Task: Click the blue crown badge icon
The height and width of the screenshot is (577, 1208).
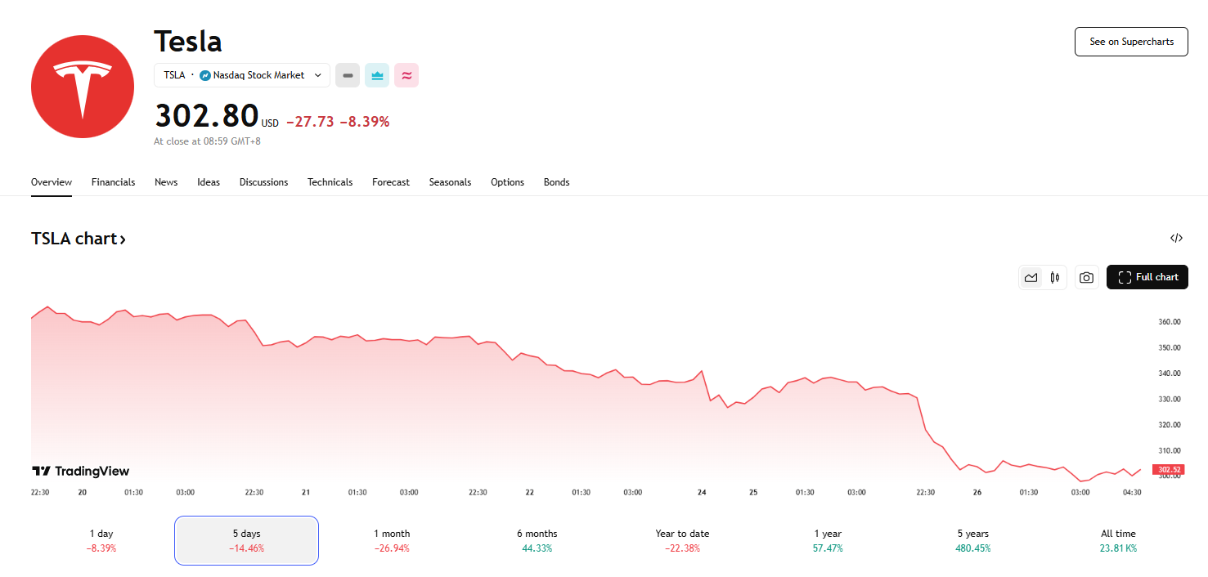Action: tap(377, 75)
